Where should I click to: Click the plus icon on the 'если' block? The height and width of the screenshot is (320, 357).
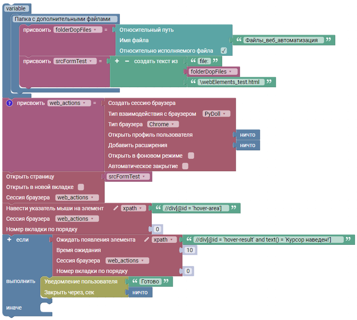pos(9,240)
